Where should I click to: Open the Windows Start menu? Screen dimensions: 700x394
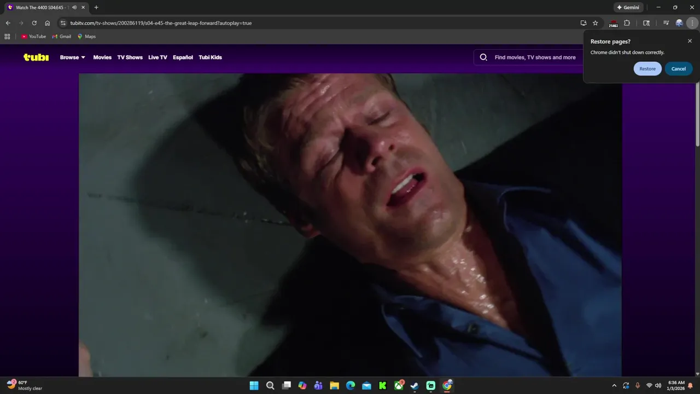click(254, 386)
